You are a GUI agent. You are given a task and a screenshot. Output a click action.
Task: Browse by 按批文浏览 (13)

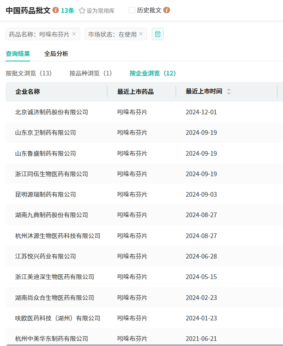[x=29, y=73]
